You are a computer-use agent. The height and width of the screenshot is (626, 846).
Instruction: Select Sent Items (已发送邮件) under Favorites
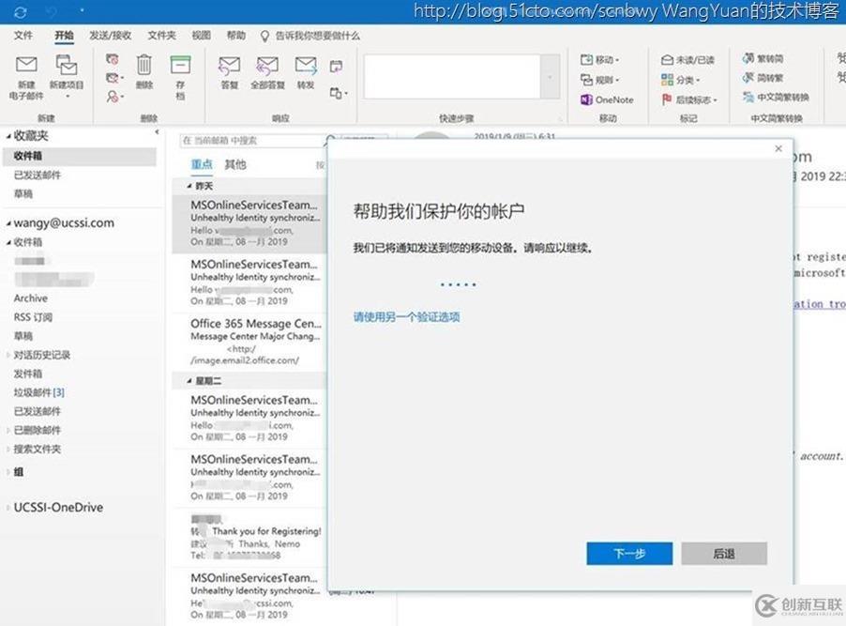[38, 175]
